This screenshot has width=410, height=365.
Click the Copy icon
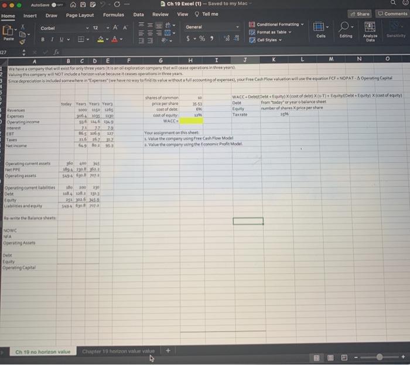coord(23,34)
